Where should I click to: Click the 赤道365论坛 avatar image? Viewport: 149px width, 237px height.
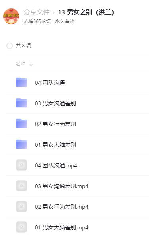click(x=11, y=16)
